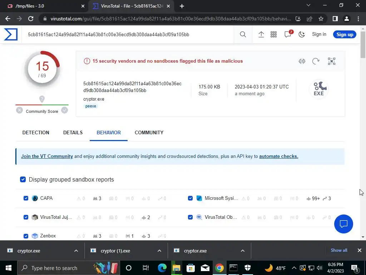Image resolution: width=366 pixels, height=275 pixels.
Task: Switch to the /tmp/files - 3.0 browser tab
Action: [44, 6]
